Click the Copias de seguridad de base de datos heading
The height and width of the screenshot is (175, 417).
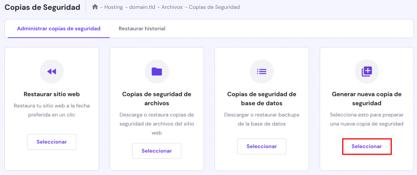[x=261, y=98]
